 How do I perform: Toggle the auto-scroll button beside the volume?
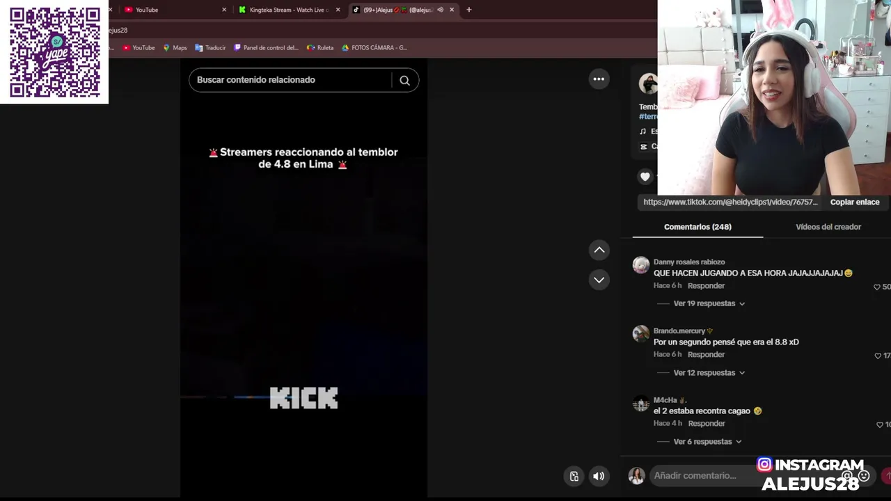(574, 476)
